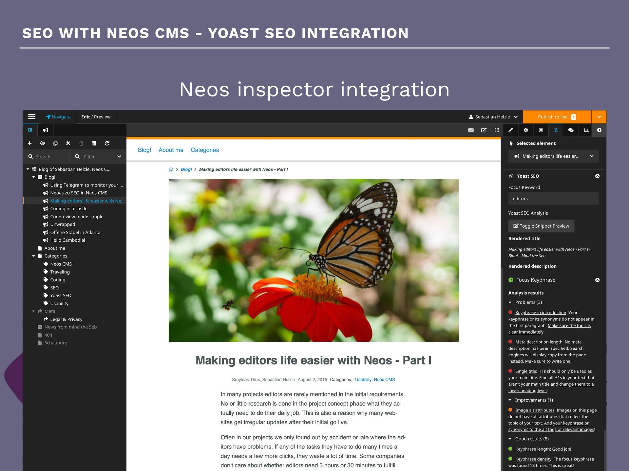Viewport: 629px width, 471px height.
Task: Open the Selected element dropdown
Action: (x=553, y=156)
